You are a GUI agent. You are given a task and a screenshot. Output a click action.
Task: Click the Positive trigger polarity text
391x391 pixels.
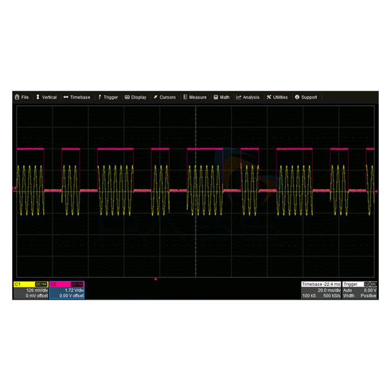click(x=368, y=295)
